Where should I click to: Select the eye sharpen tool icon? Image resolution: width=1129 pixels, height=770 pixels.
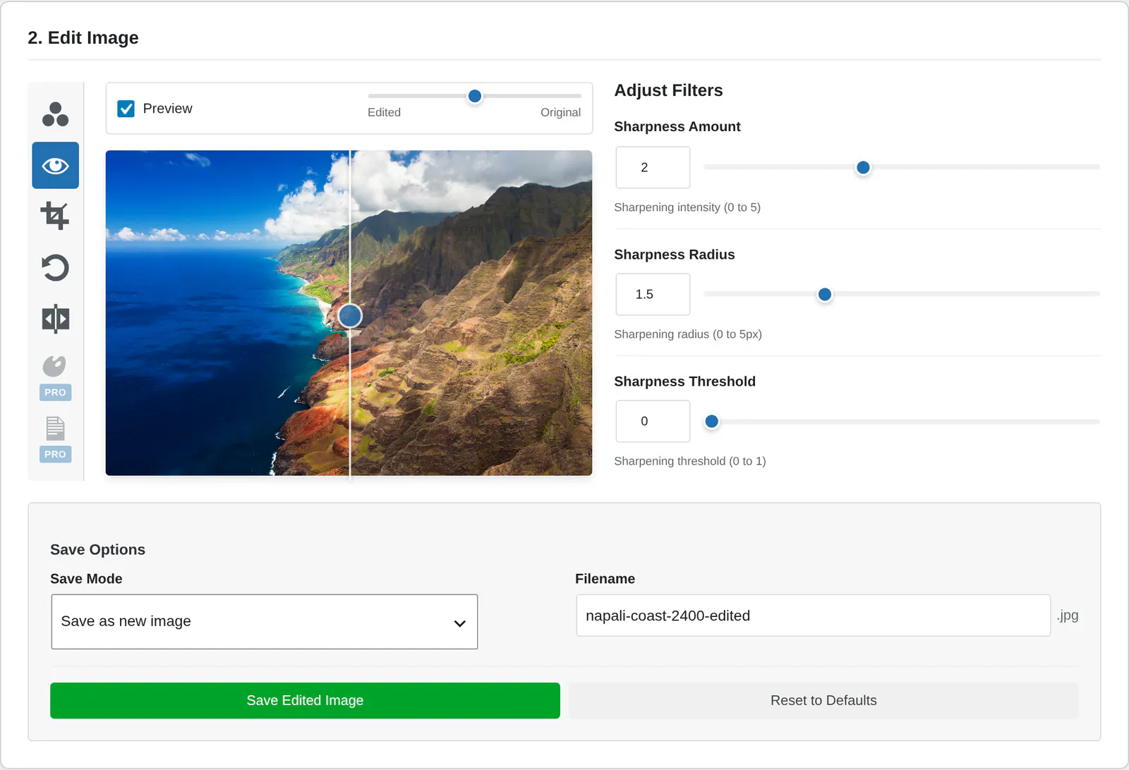(x=55, y=166)
